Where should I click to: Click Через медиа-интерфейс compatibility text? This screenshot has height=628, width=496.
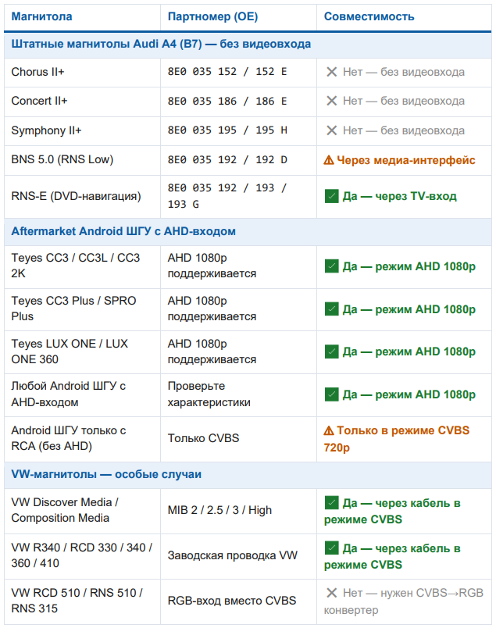coord(406,160)
